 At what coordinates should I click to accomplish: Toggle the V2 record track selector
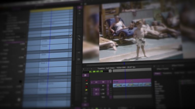(x=103, y=82)
